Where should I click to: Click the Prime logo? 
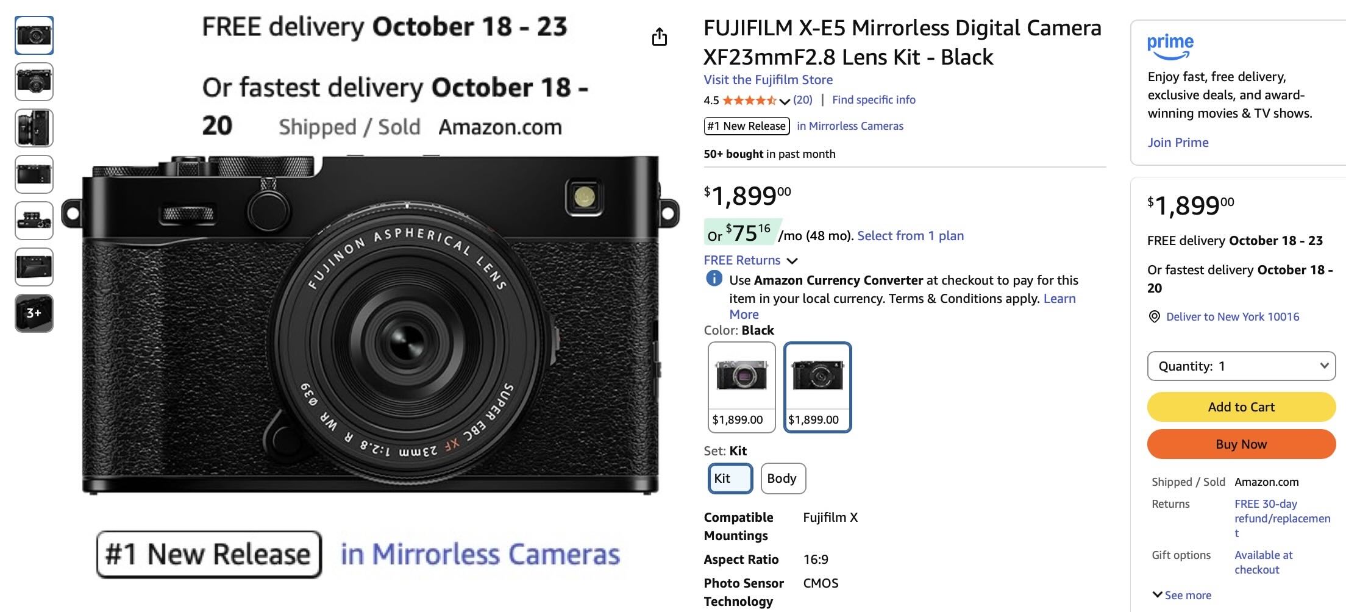tap(1170, 43)
